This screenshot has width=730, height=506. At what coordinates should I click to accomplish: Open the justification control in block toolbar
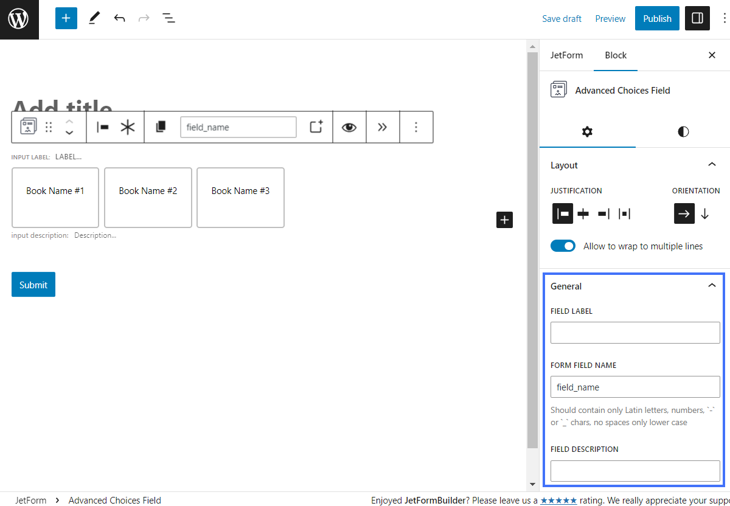click(x=103, y=127)
